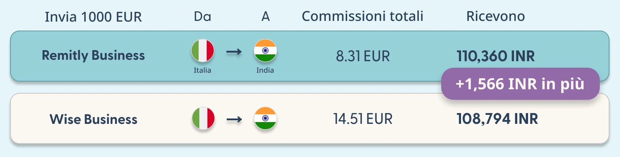The width and height of the screenshot is (620, 157).
Task: Click the 110,360 INR amount
Action: tap(496, 56)
